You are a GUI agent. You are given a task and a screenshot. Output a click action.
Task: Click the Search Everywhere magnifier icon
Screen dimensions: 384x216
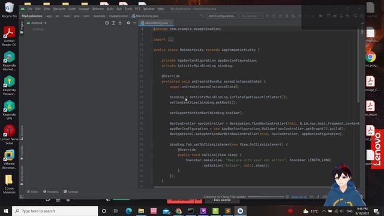click(355, 16)
